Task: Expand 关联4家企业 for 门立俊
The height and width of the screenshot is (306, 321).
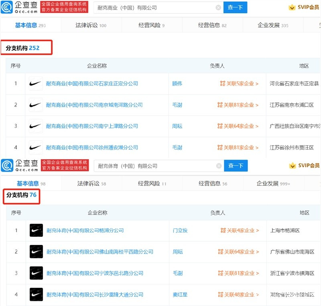Action: (240, 230)
